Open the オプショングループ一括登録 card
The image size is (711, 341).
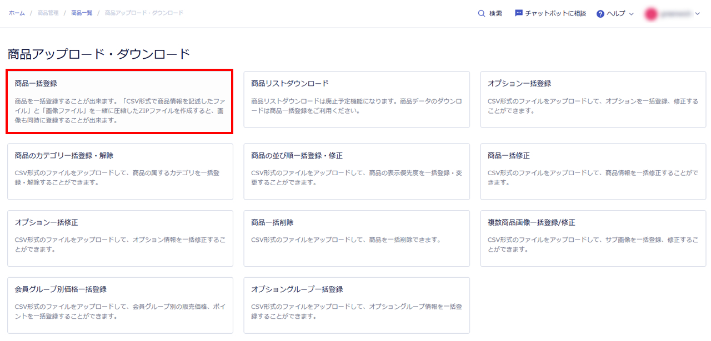click(x=357, y=305)
